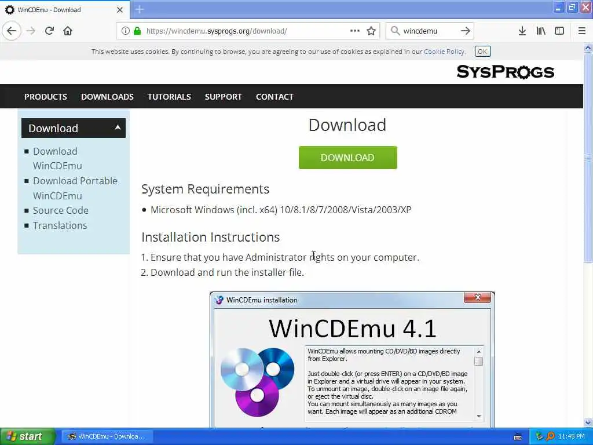Open Download WinCDEmu sidebar link
The width and height of the screenshot is (593, 445).
point(57,159)
